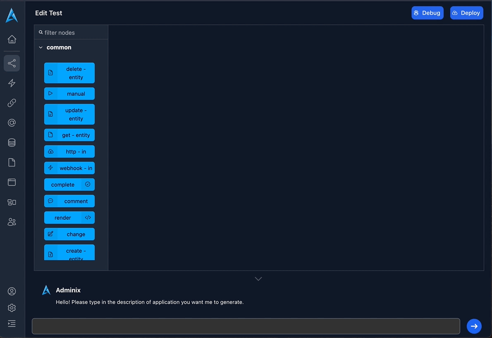Image resolution: width=492 pixels, height=338 pixels.
Task: Open the at-sign email sidebar icon
Action: [12, 123]
